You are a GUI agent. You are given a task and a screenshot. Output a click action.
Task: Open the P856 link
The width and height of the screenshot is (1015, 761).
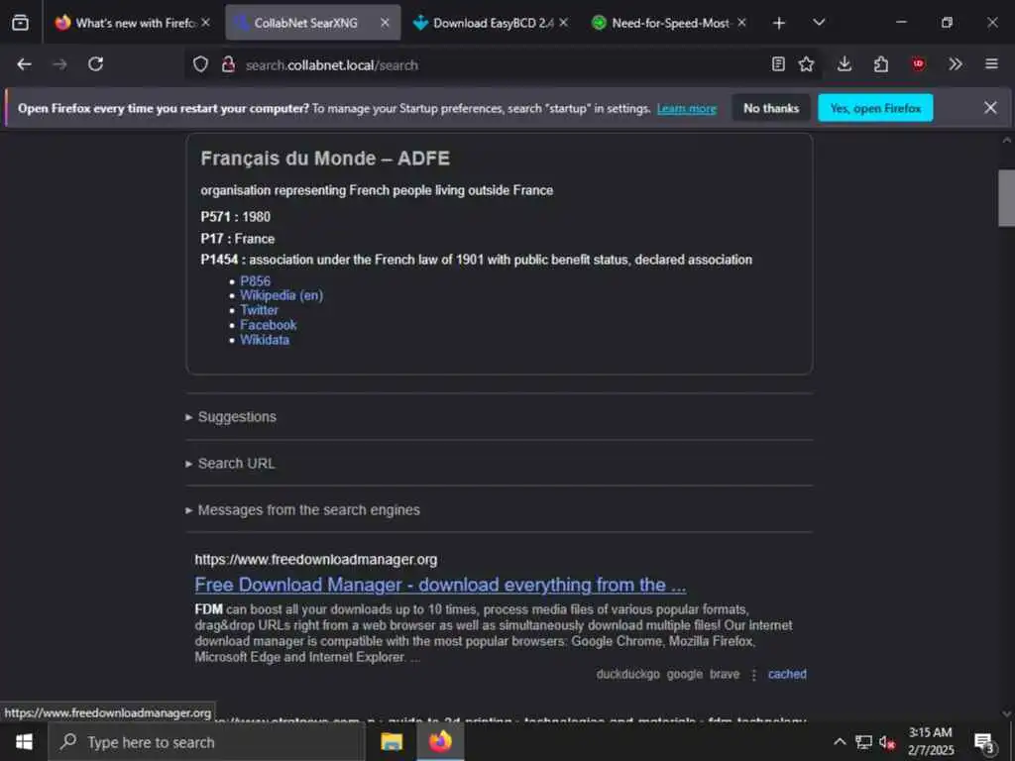click(255, 280)
